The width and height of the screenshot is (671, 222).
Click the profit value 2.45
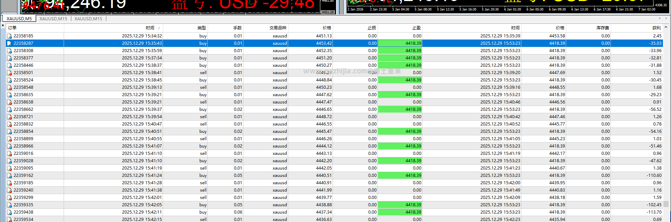[657, 36]
